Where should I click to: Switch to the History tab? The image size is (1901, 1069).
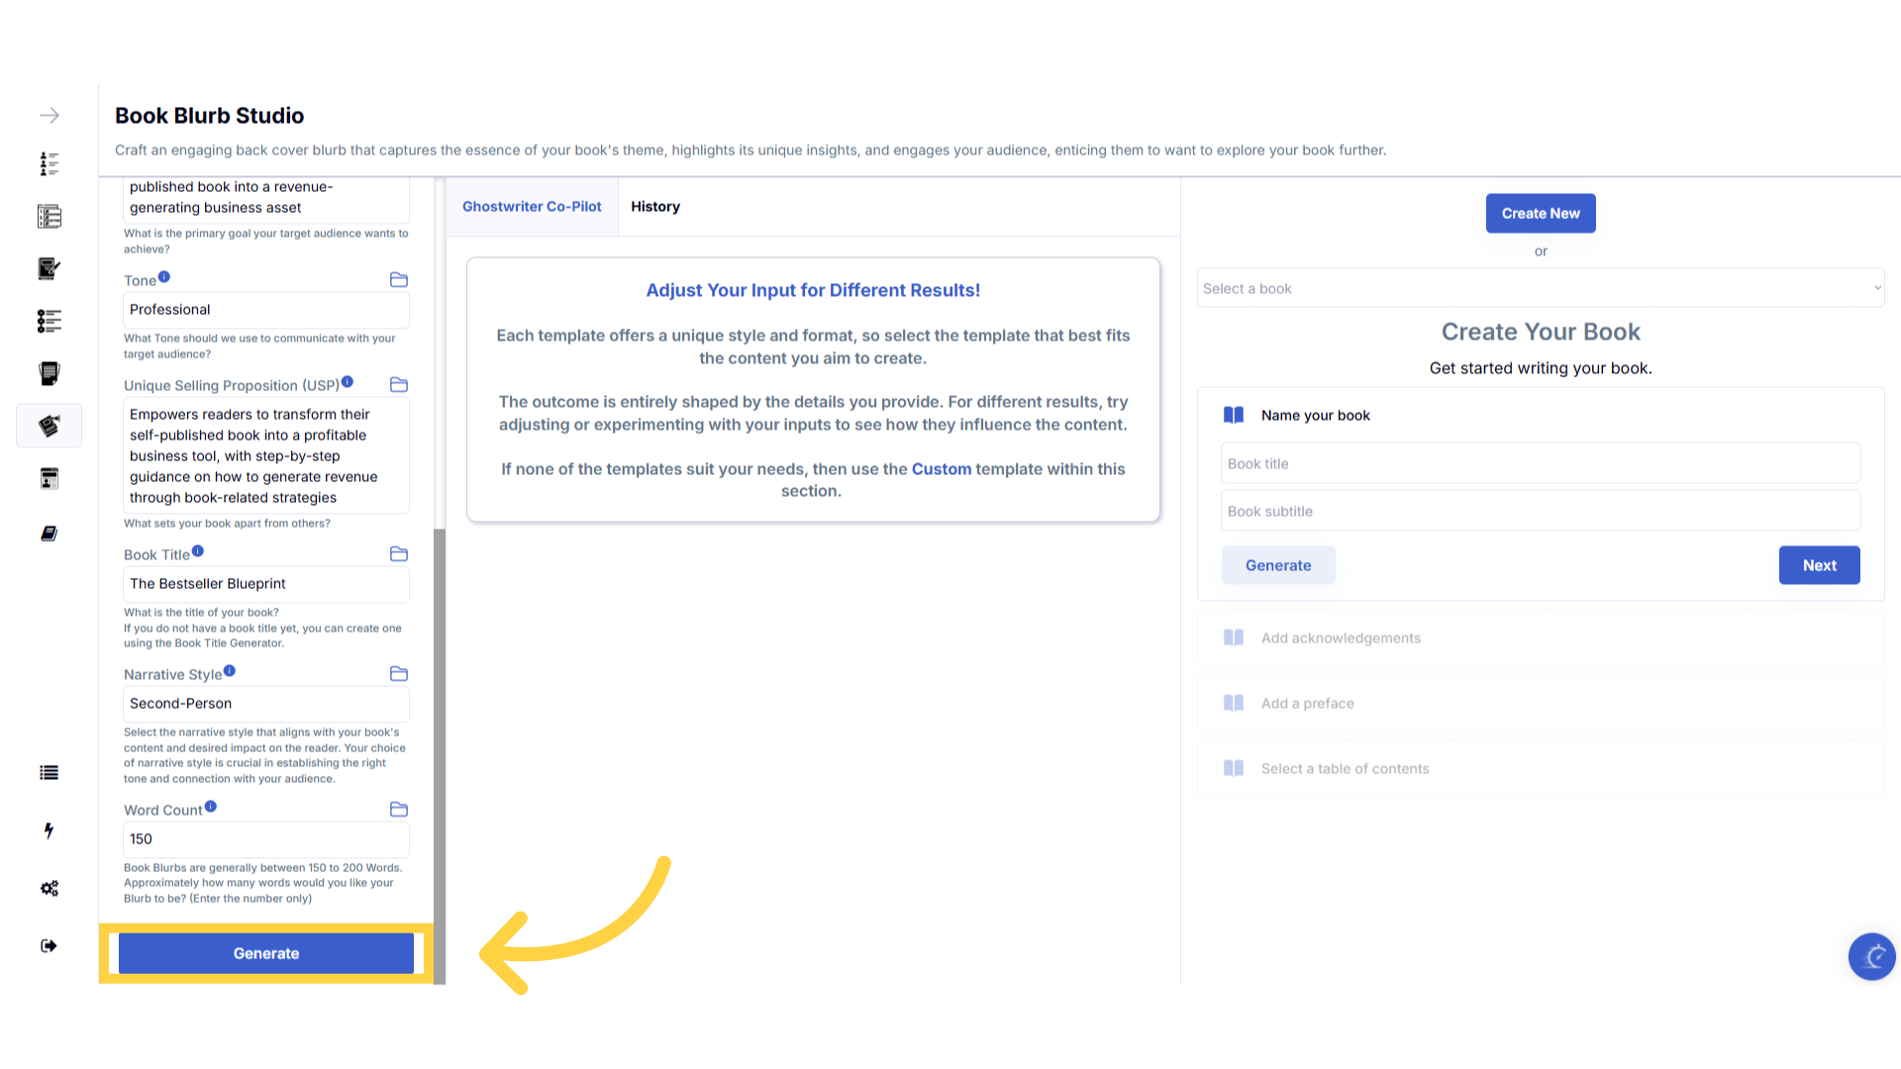(x=655, y=207)
